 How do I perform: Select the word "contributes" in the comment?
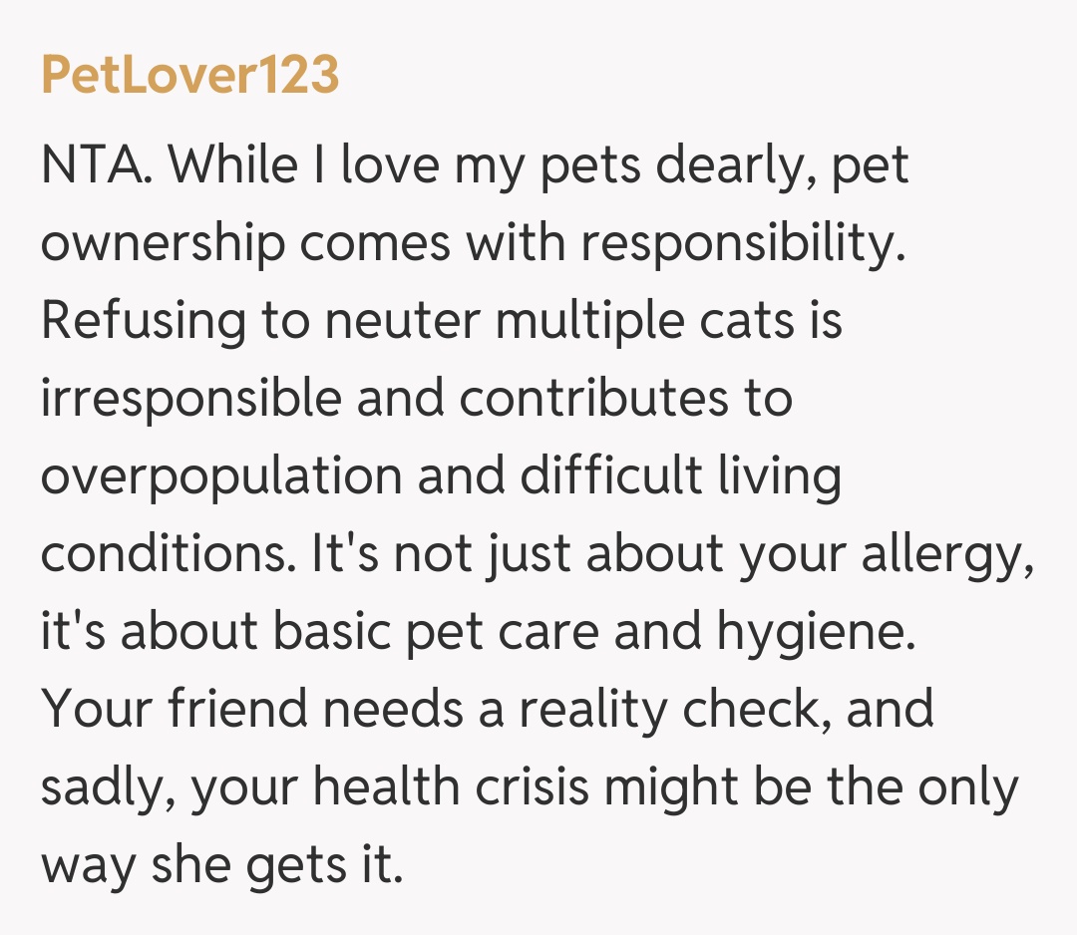click(x=592, y=400)
